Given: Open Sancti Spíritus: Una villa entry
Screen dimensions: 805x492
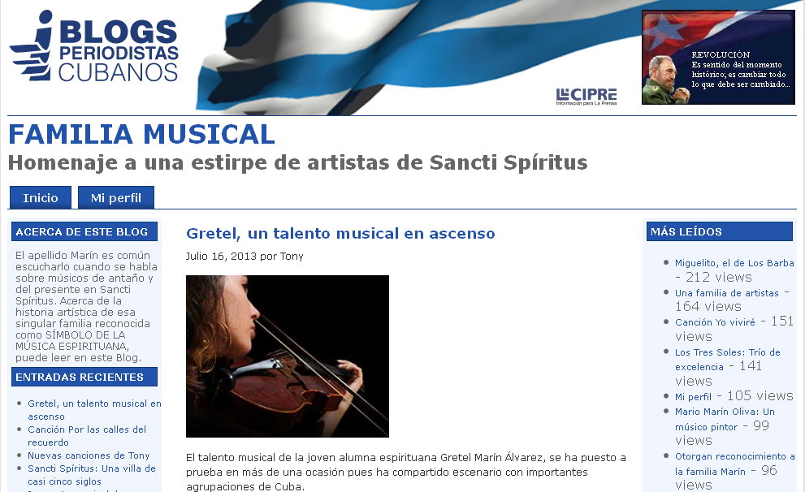Looking at the screenshot, I should (91, 475).
